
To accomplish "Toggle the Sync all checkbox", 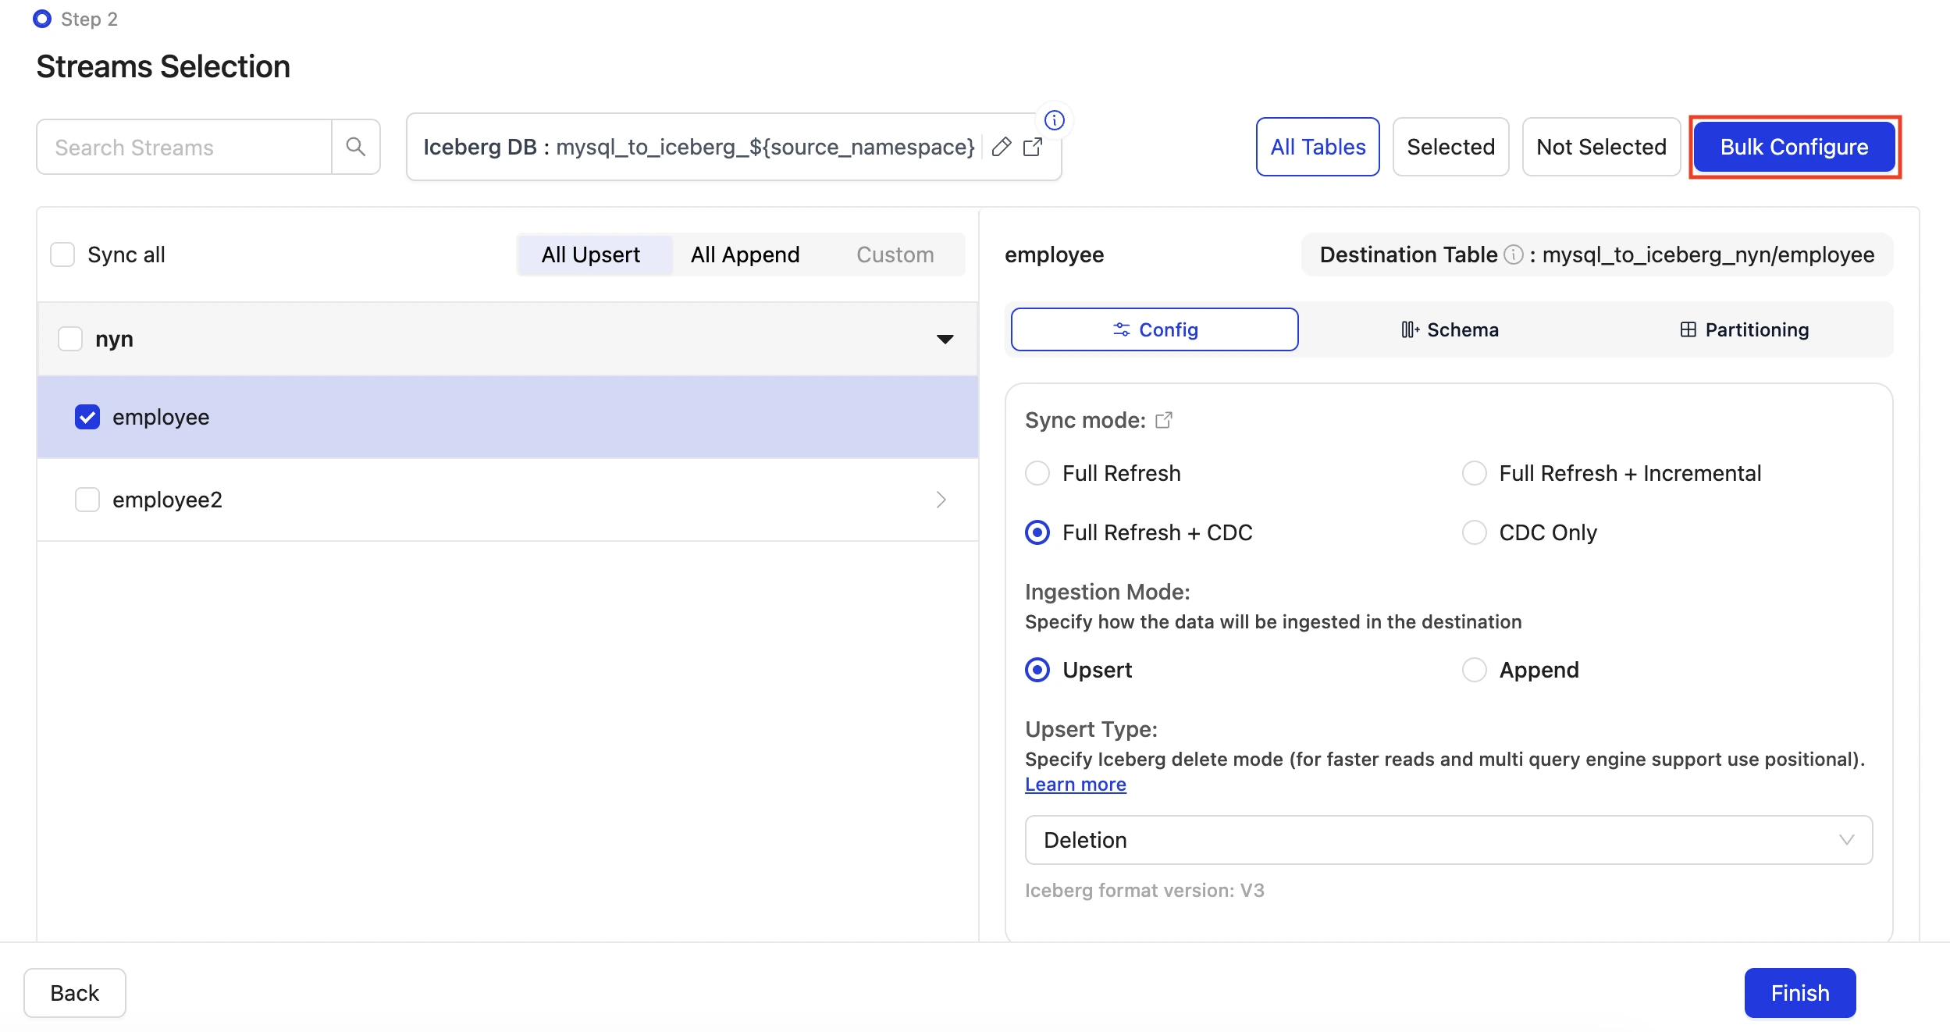I will 62,254.
